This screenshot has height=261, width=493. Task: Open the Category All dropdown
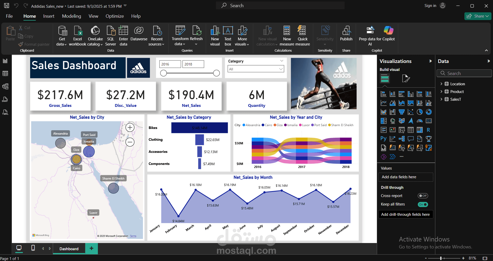point(256,69)
